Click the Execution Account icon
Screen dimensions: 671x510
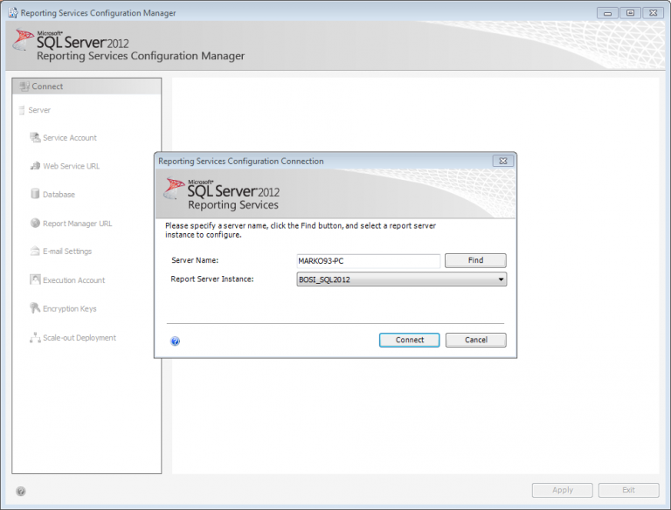(x=35, y=279)
